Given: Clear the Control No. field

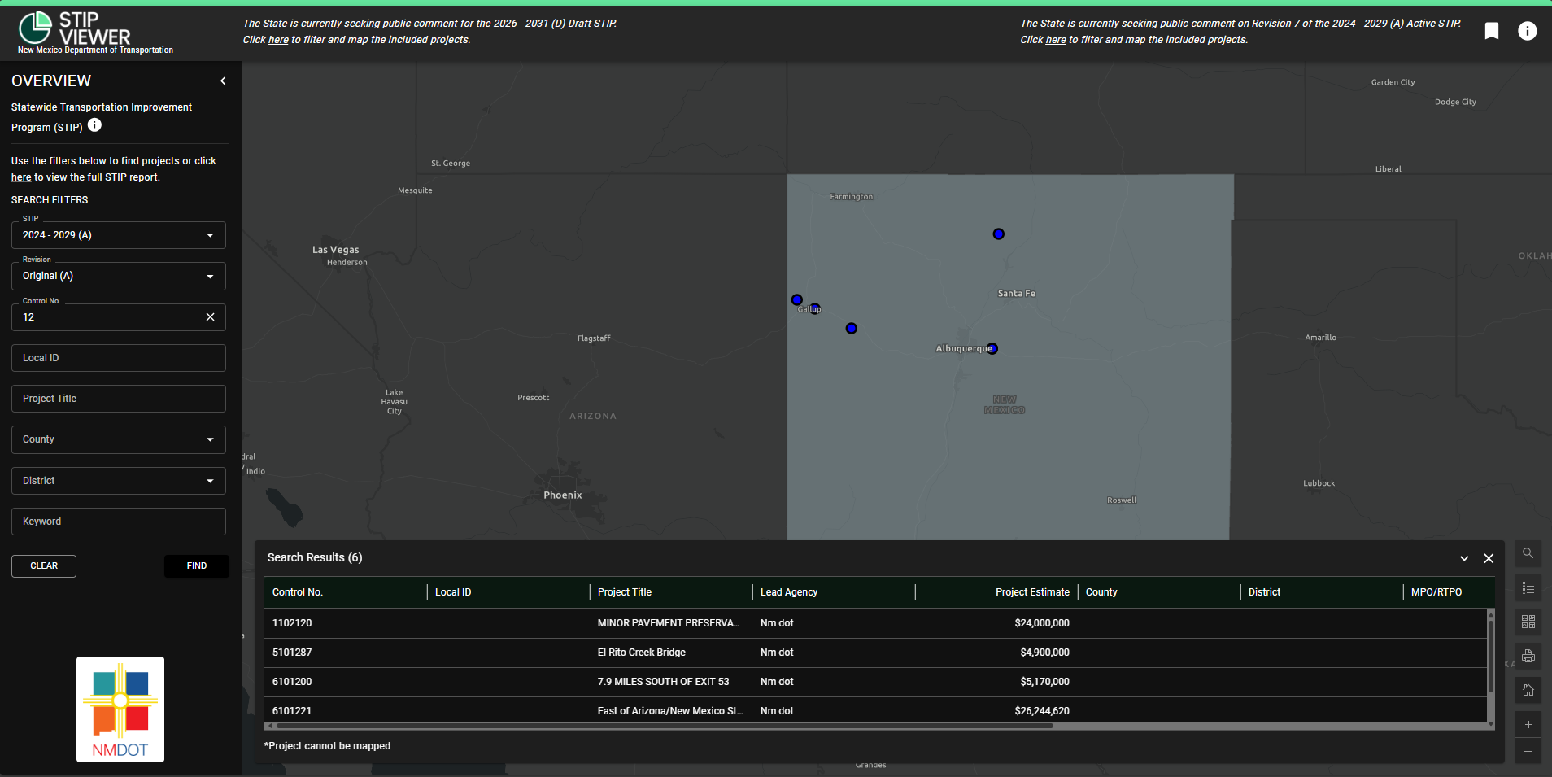Looking at the screenshot, I should click(x=210, y=317).
